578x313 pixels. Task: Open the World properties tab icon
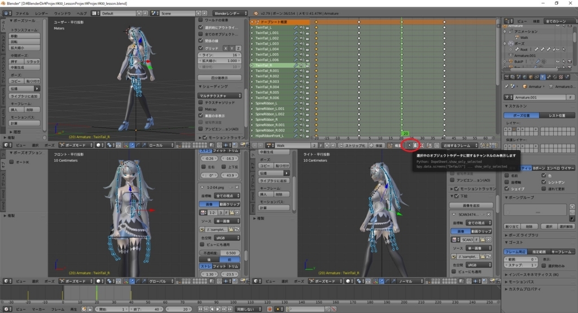[525, 77]
